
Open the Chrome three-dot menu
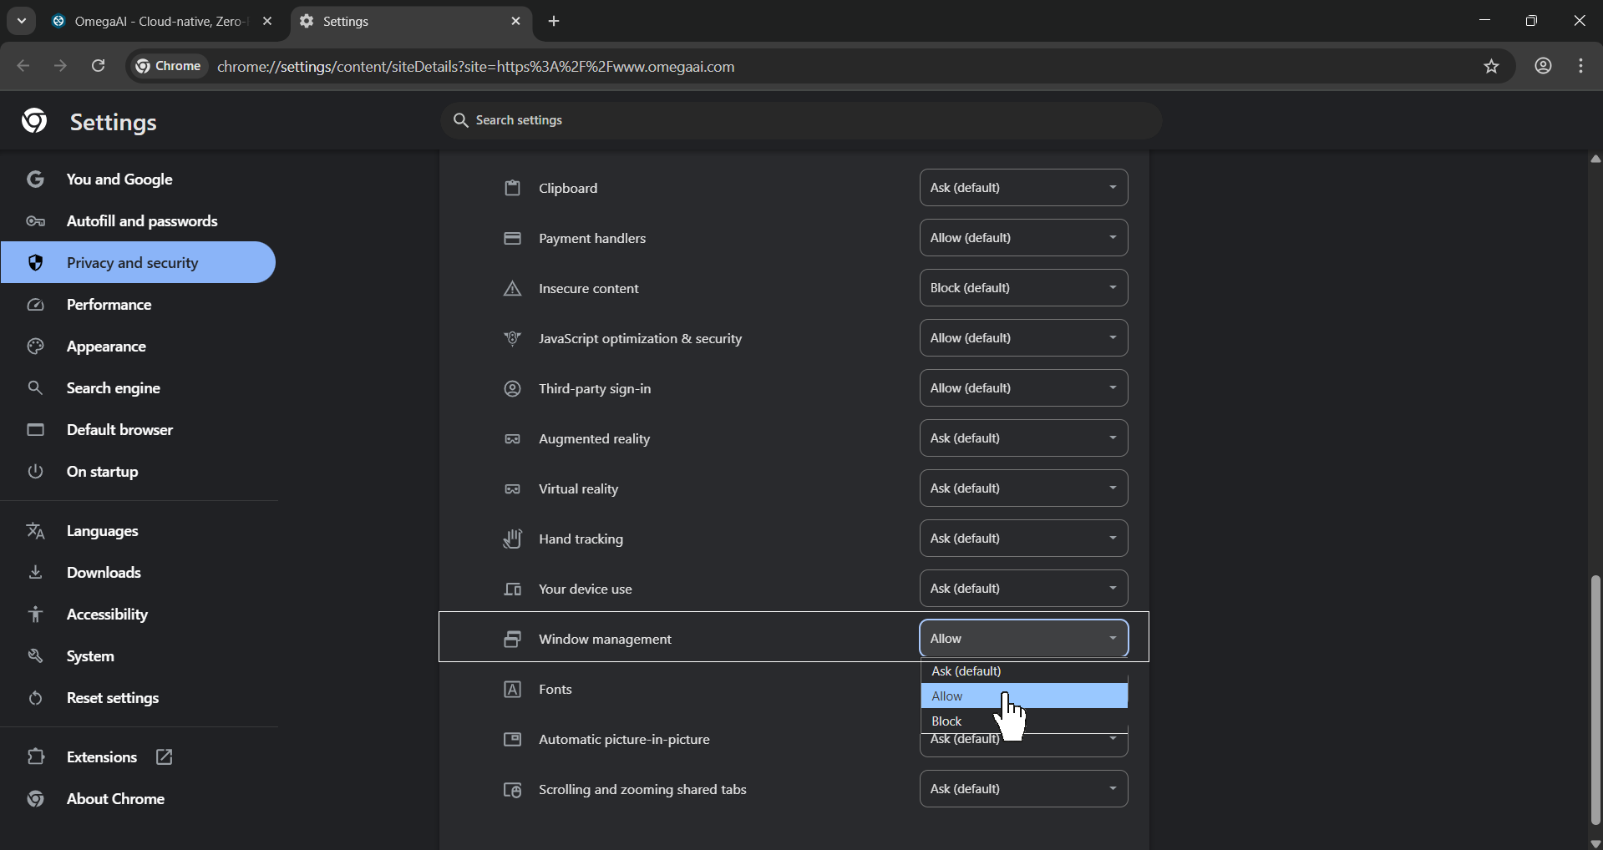click(1580, 66)
